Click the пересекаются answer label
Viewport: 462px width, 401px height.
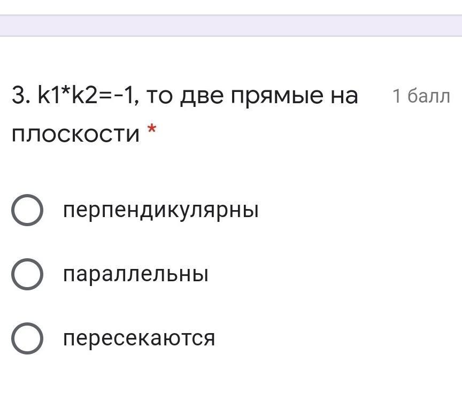coord(139,338)
